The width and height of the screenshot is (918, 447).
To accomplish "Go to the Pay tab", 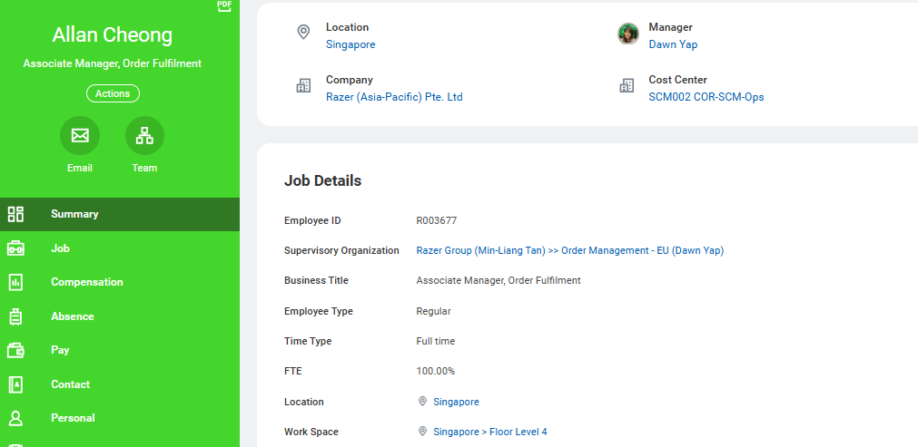I will [x=120, y=350].
